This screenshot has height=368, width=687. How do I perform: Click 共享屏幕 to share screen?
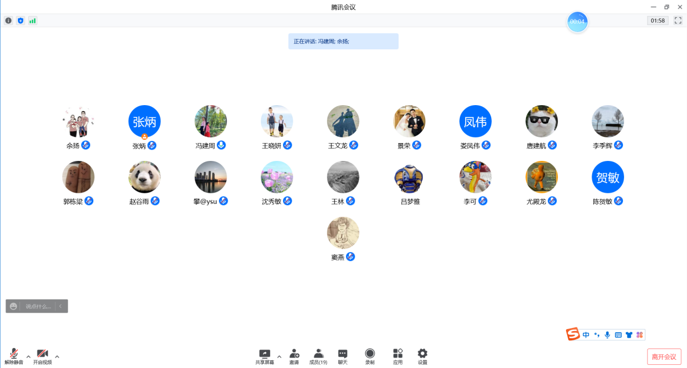(x=265, y=356)
